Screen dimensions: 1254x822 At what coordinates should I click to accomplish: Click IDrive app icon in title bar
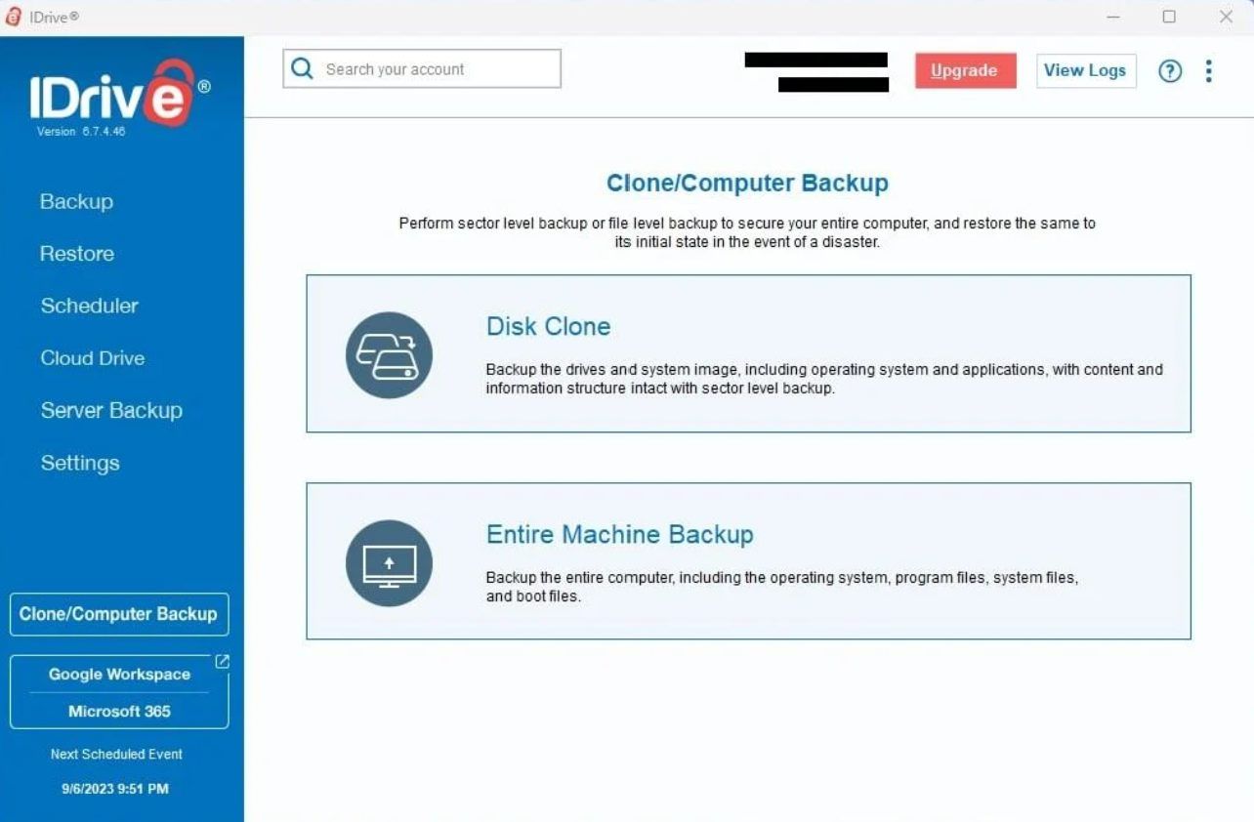[x=13, y=17]
